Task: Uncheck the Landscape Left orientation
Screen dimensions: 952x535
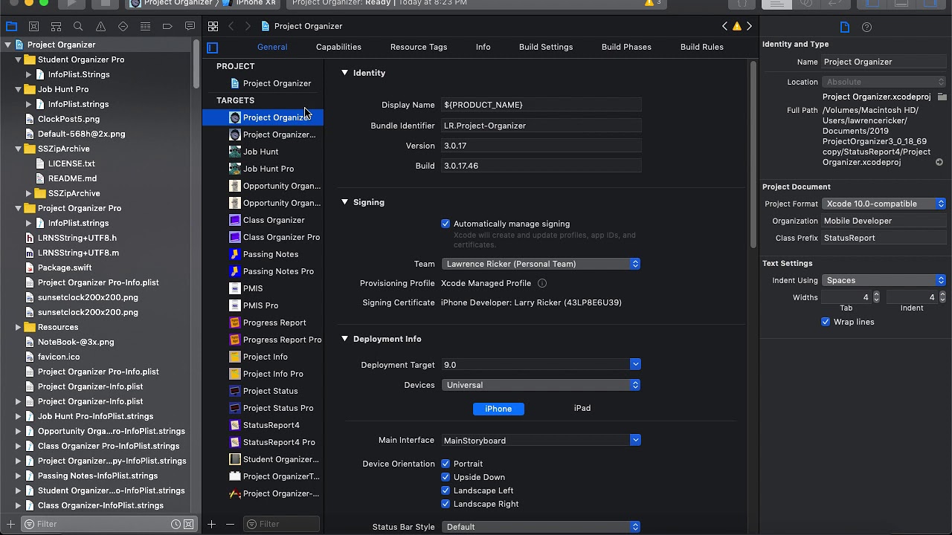Action: [x=446, y=490]
